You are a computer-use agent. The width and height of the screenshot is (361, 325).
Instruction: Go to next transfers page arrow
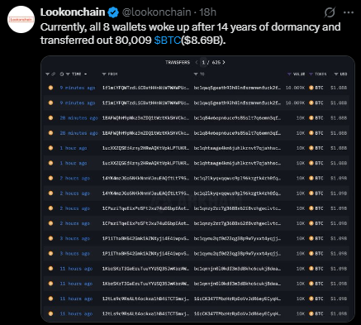click(224, 62)
